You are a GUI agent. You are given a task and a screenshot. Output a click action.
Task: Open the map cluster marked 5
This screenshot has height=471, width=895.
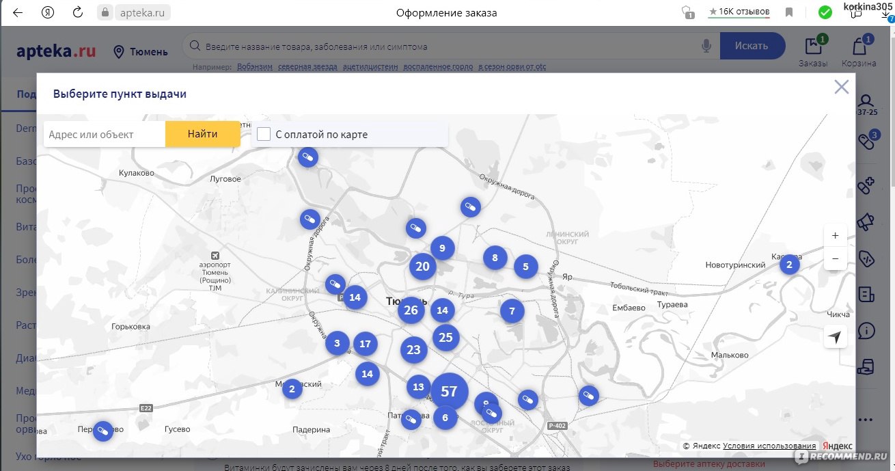tap(525, 267)
